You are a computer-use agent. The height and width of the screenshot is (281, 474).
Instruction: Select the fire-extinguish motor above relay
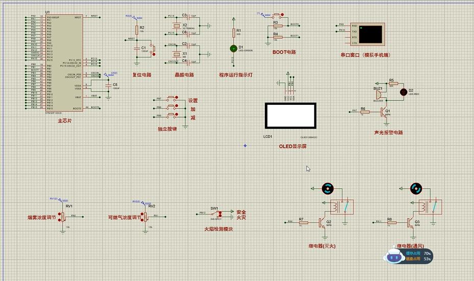click(328, 189)
